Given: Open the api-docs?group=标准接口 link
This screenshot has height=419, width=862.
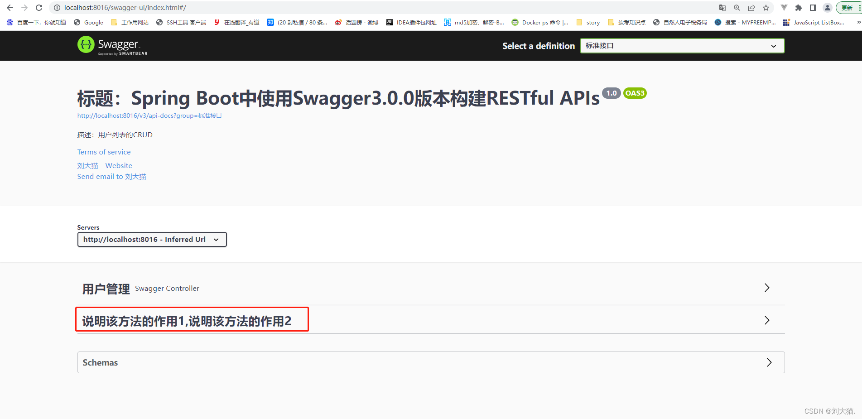Looking at the screenshot, I should tap(149, 116).
